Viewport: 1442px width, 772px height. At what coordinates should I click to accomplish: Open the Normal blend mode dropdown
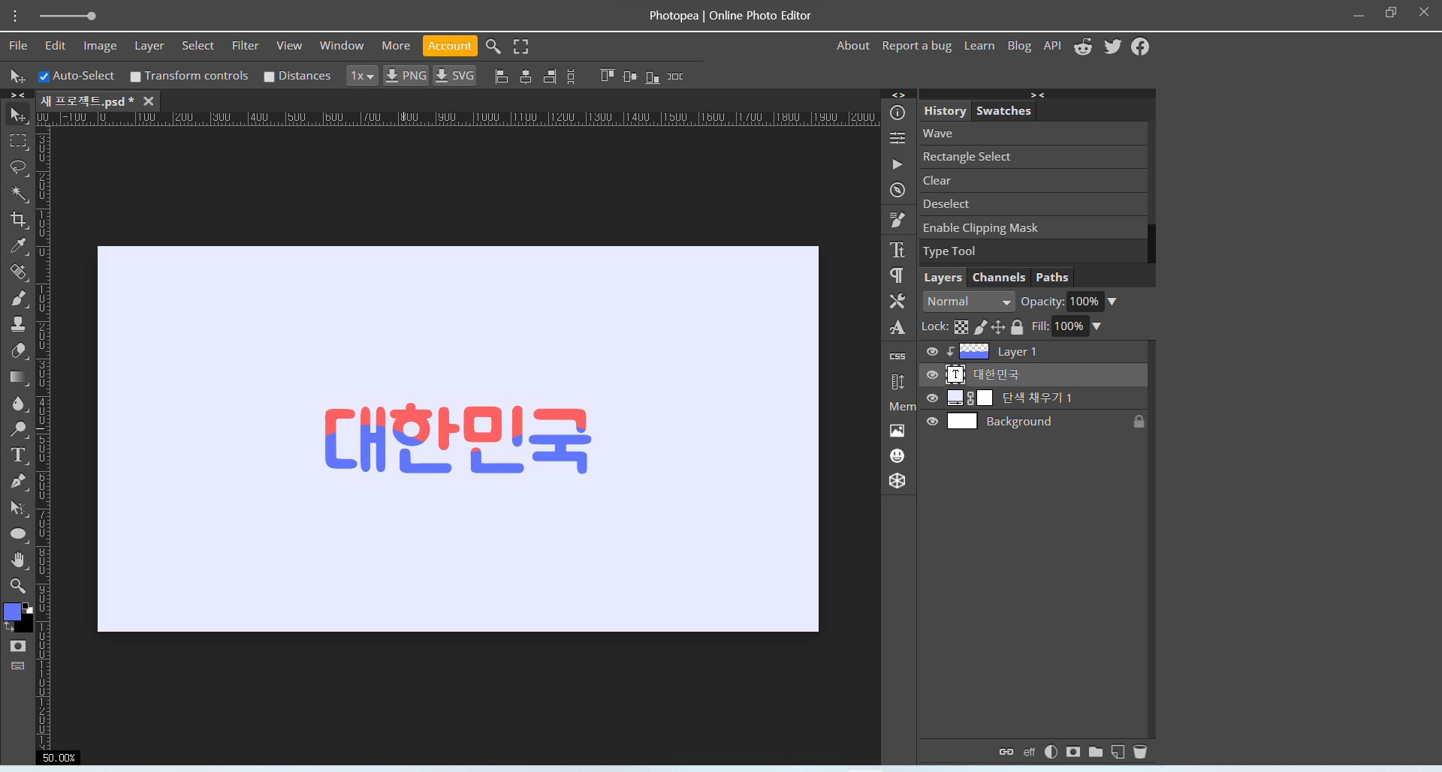tap(969, 302)
